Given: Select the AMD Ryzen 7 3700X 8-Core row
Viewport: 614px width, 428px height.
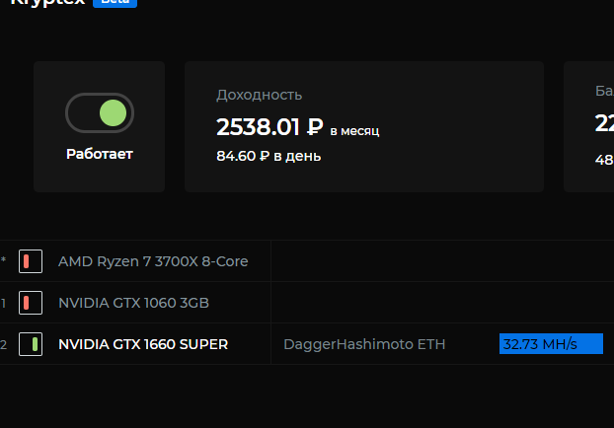Looking at the screenshot, I should [307, 261].
